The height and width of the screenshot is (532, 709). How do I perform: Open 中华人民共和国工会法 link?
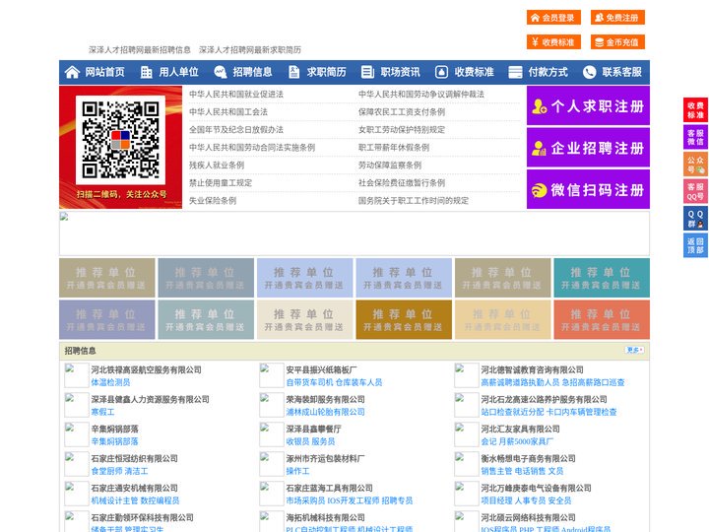coord(228,111)
